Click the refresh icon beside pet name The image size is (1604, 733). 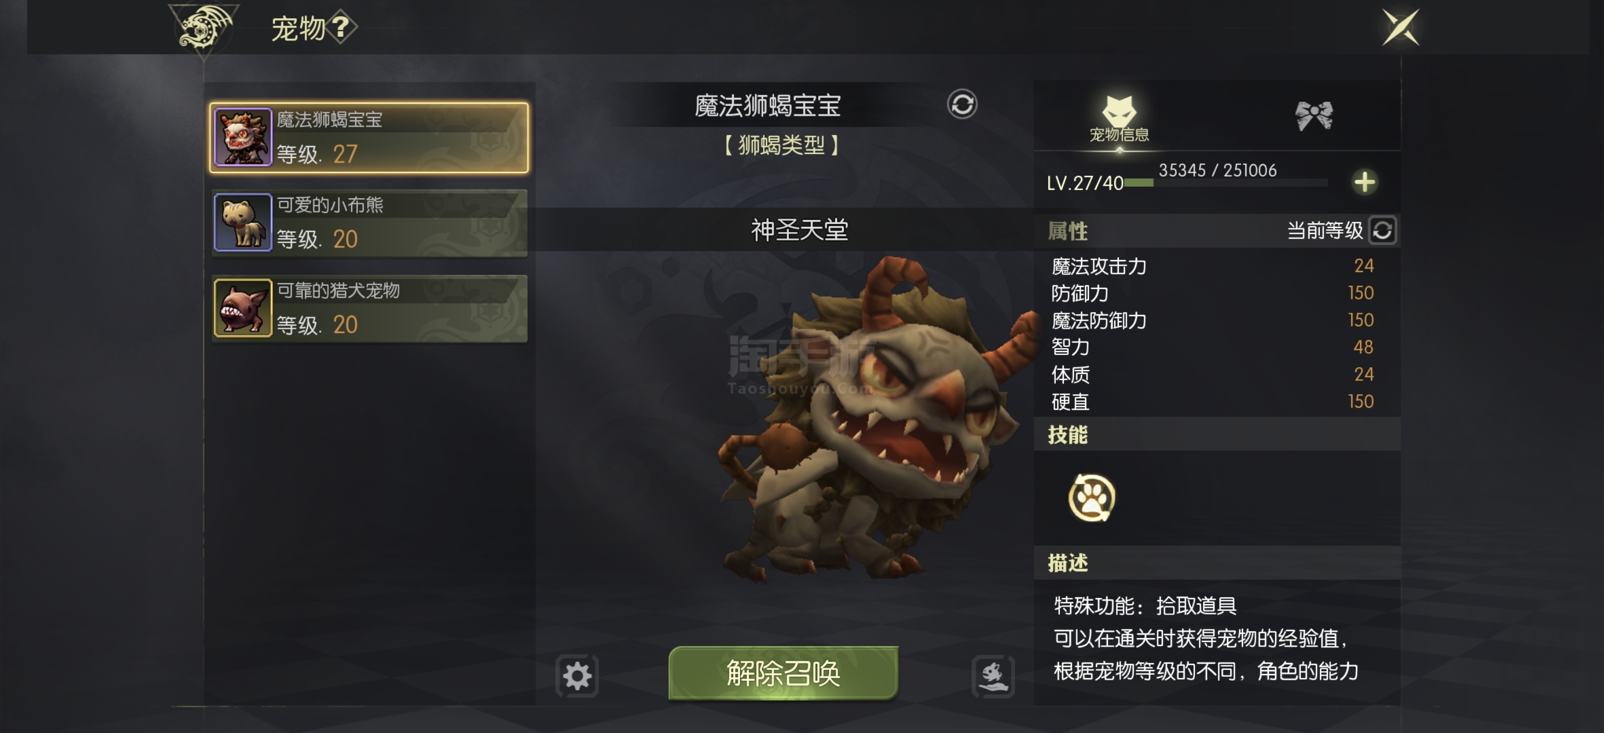click(962, 104)
